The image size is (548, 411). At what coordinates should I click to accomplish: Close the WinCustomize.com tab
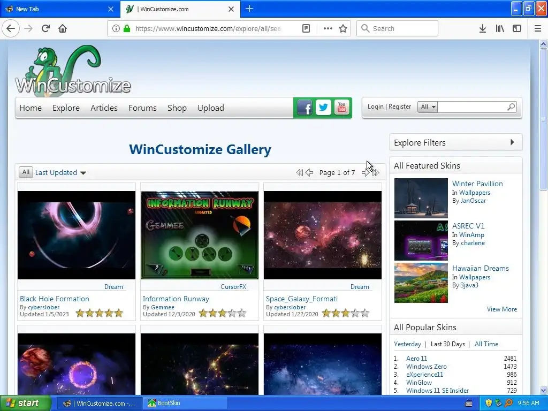coord(231,9)
